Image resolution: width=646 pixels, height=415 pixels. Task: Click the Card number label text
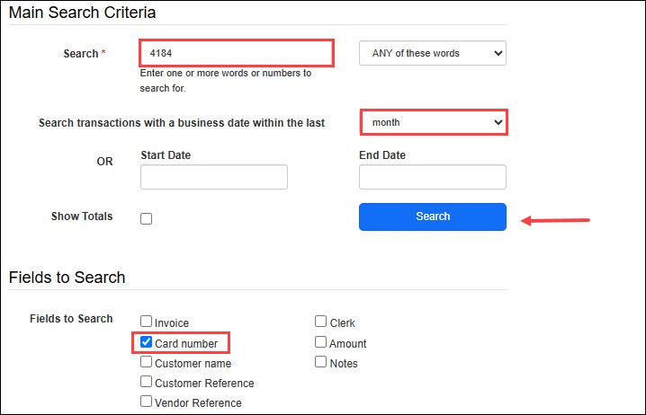pos(186,343)
